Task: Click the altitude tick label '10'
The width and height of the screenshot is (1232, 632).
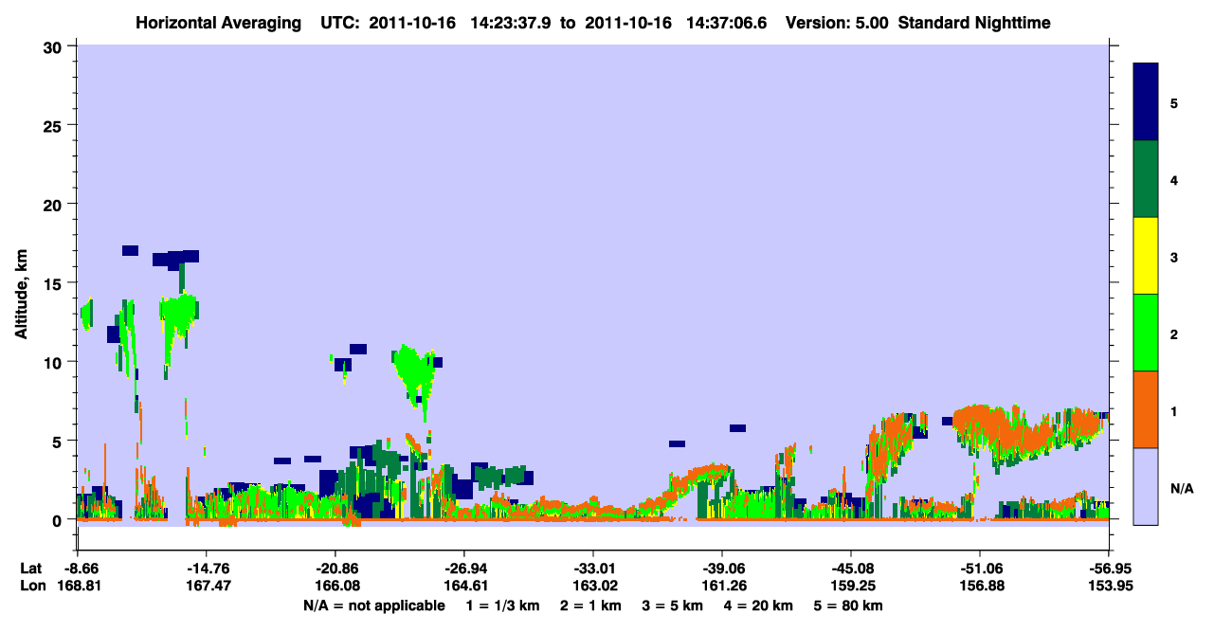Action: (55, 362)
